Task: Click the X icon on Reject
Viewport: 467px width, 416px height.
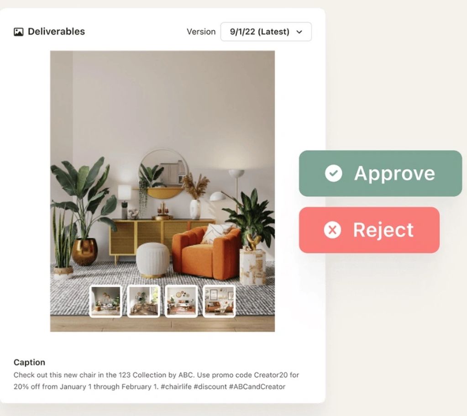Action: click(x=332, y=230)
